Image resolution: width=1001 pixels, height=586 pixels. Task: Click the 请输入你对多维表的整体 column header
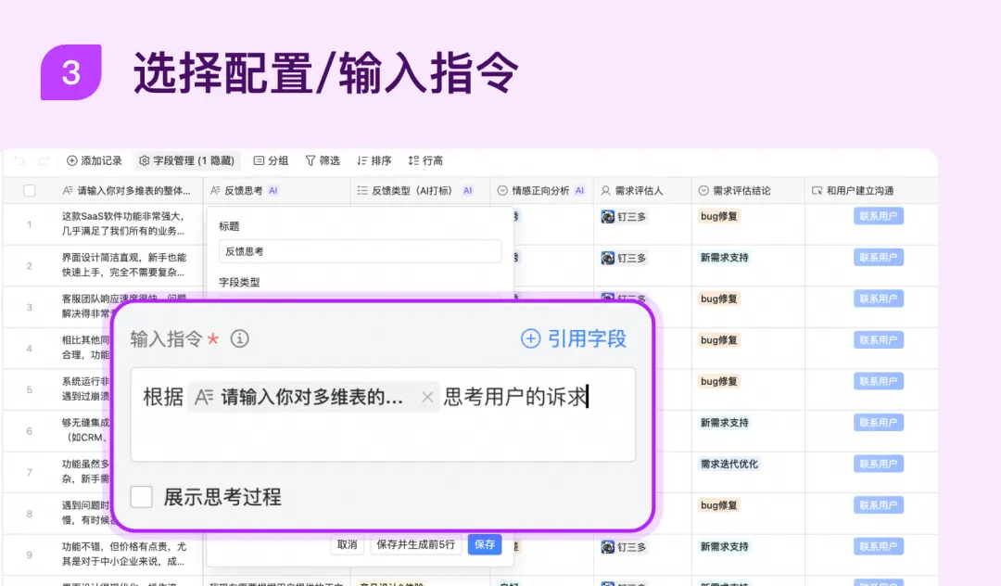(x=126, y=191)
